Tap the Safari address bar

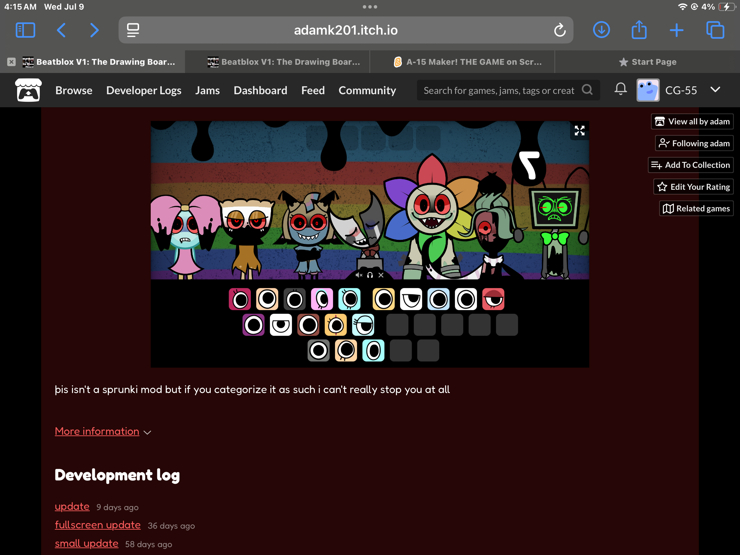pos(346,30)
